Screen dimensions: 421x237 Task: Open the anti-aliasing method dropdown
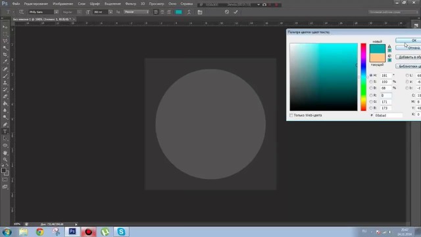pyautogui.click(x=136, y=12)
